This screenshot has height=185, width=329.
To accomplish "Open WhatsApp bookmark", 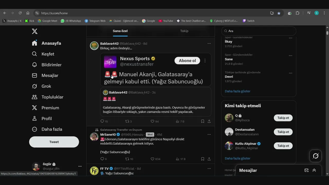I will 71,21.
